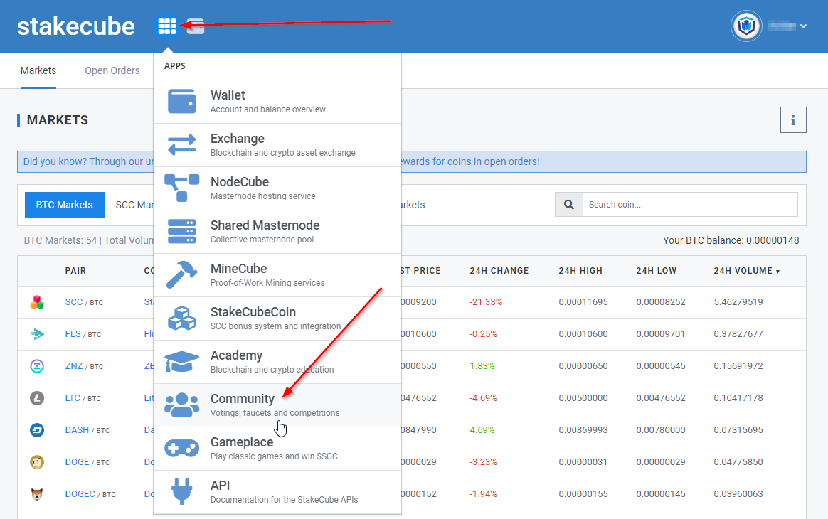Open Gameplace menu entry
This screenshot has height=519, width=828.
(277, 448)
